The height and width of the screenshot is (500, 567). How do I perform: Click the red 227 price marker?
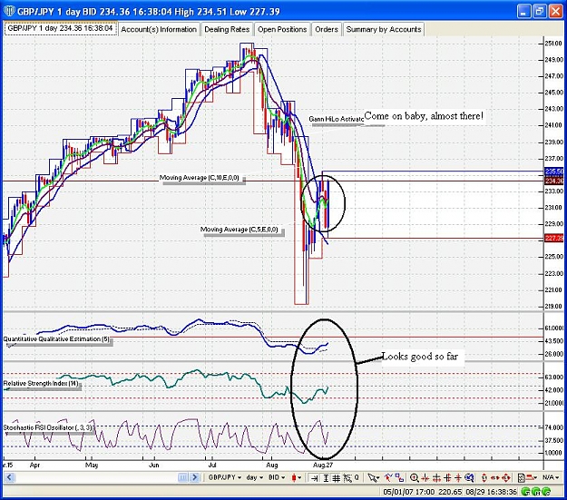(x=553, y=238)
